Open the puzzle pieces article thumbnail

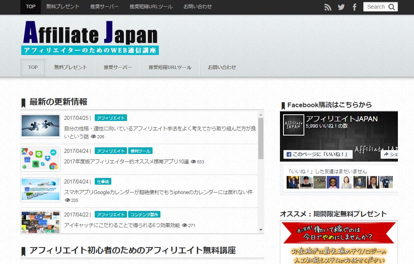point(40,126)
